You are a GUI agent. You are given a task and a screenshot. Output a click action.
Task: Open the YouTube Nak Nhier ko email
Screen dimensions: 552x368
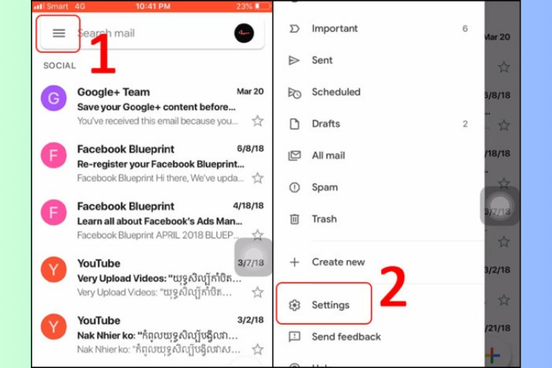coord(152,335)
